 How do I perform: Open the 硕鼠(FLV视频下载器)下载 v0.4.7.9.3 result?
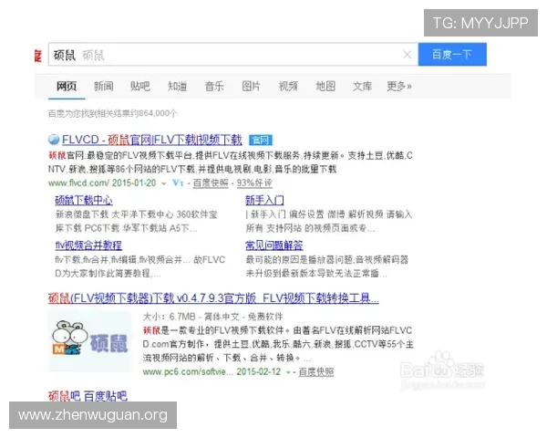coord(213,298)
